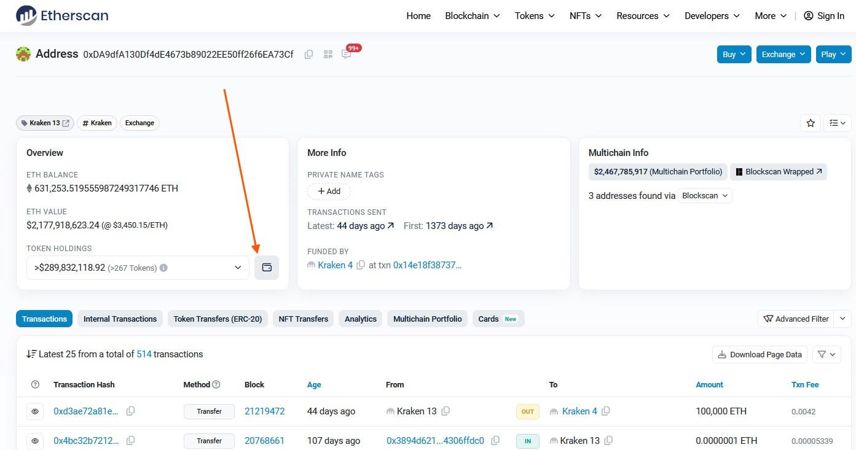Preview transaction 0x4bc32b7212 with eye icon
The image size is (856, 450).
[35, 441]
